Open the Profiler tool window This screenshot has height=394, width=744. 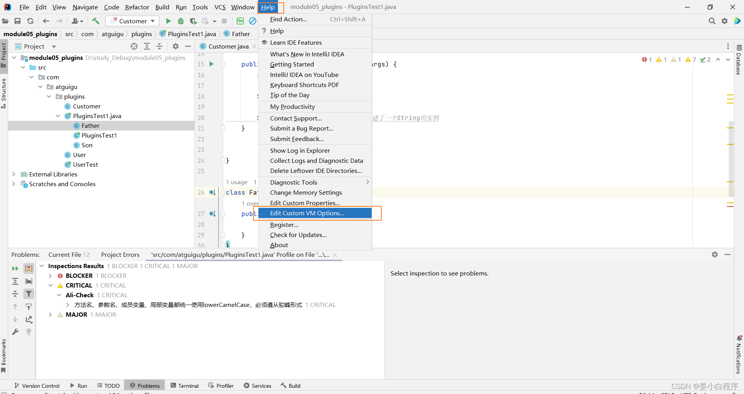pos(221,385)
